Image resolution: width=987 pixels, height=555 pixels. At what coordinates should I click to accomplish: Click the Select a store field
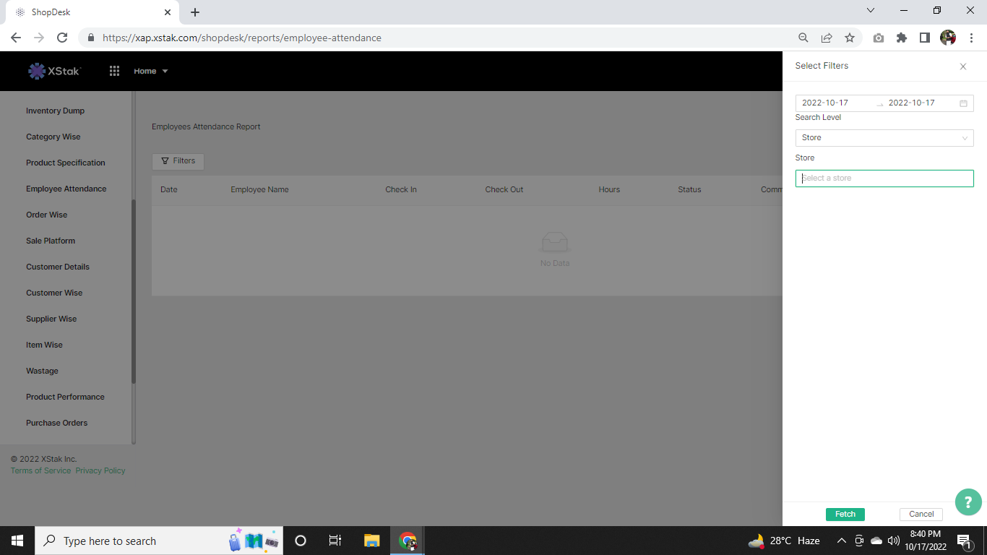(x=884, y=178)
